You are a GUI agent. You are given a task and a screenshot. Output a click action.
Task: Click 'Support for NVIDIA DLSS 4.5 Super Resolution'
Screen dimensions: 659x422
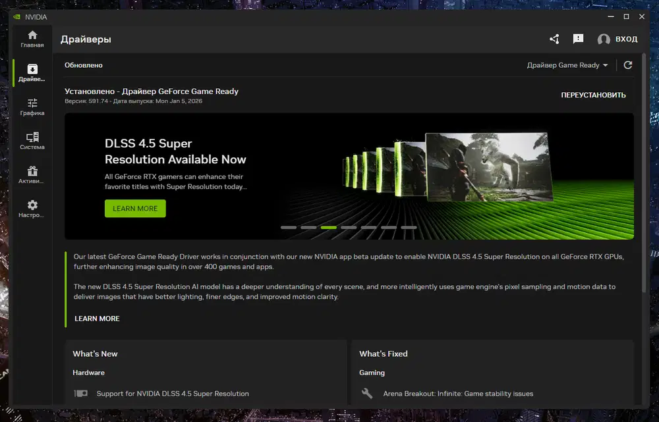[173, 394]
